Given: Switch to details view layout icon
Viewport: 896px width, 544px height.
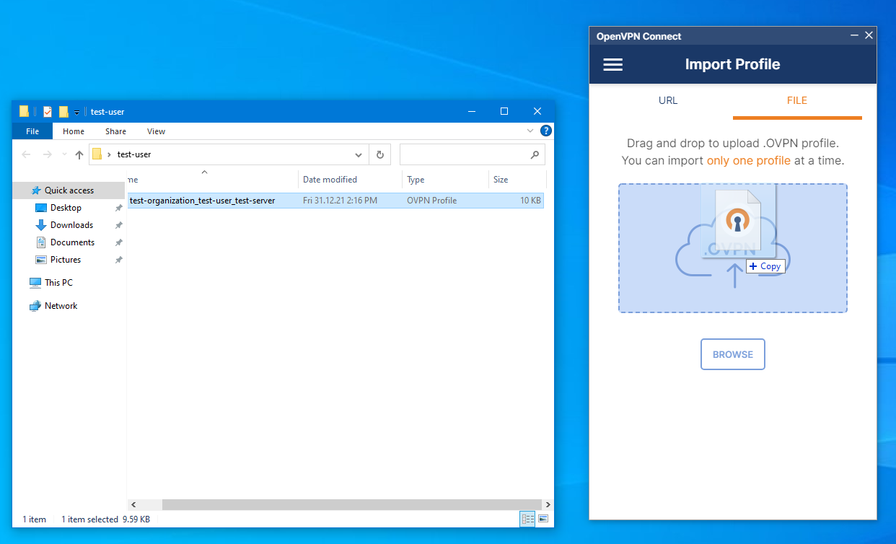Looking at the screenshot, I should (527, 519).
